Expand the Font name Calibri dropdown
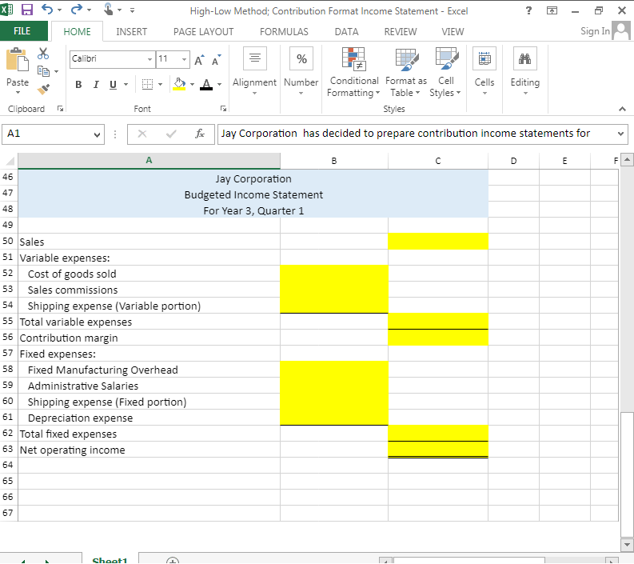Viewport: 634px width, 564px height. point(150,59)
